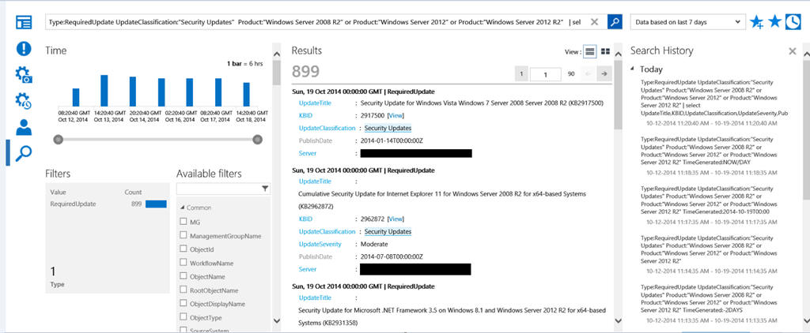Check the ManagementGroupName filter checkbox
This screenshot has height=333, width=810.
tap(184, 236)
